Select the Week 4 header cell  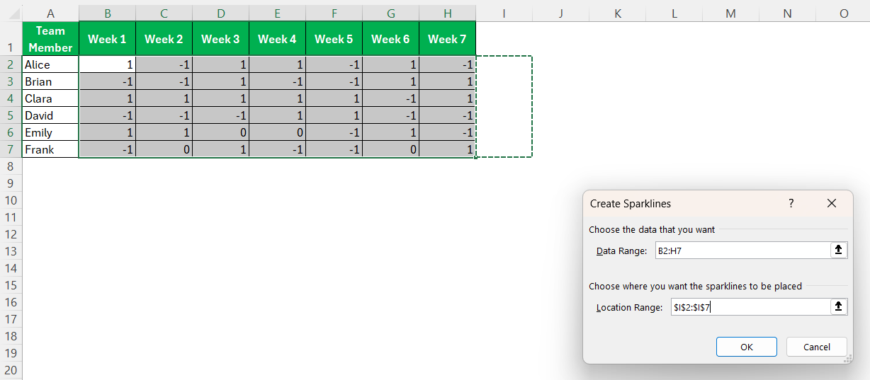(277, 39)
